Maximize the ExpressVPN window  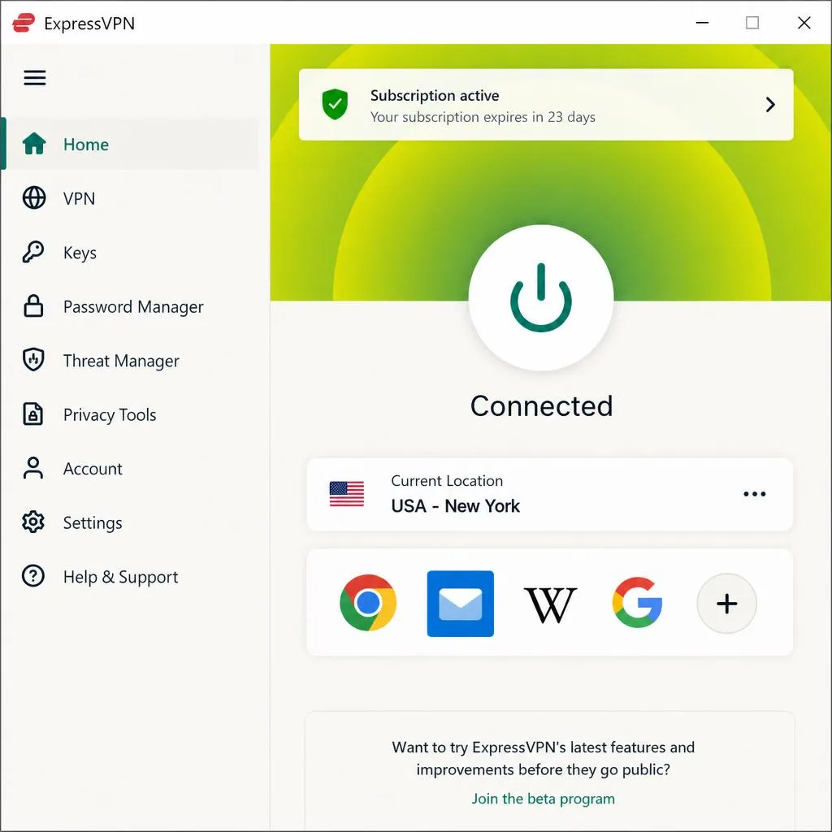pos(752,23)
